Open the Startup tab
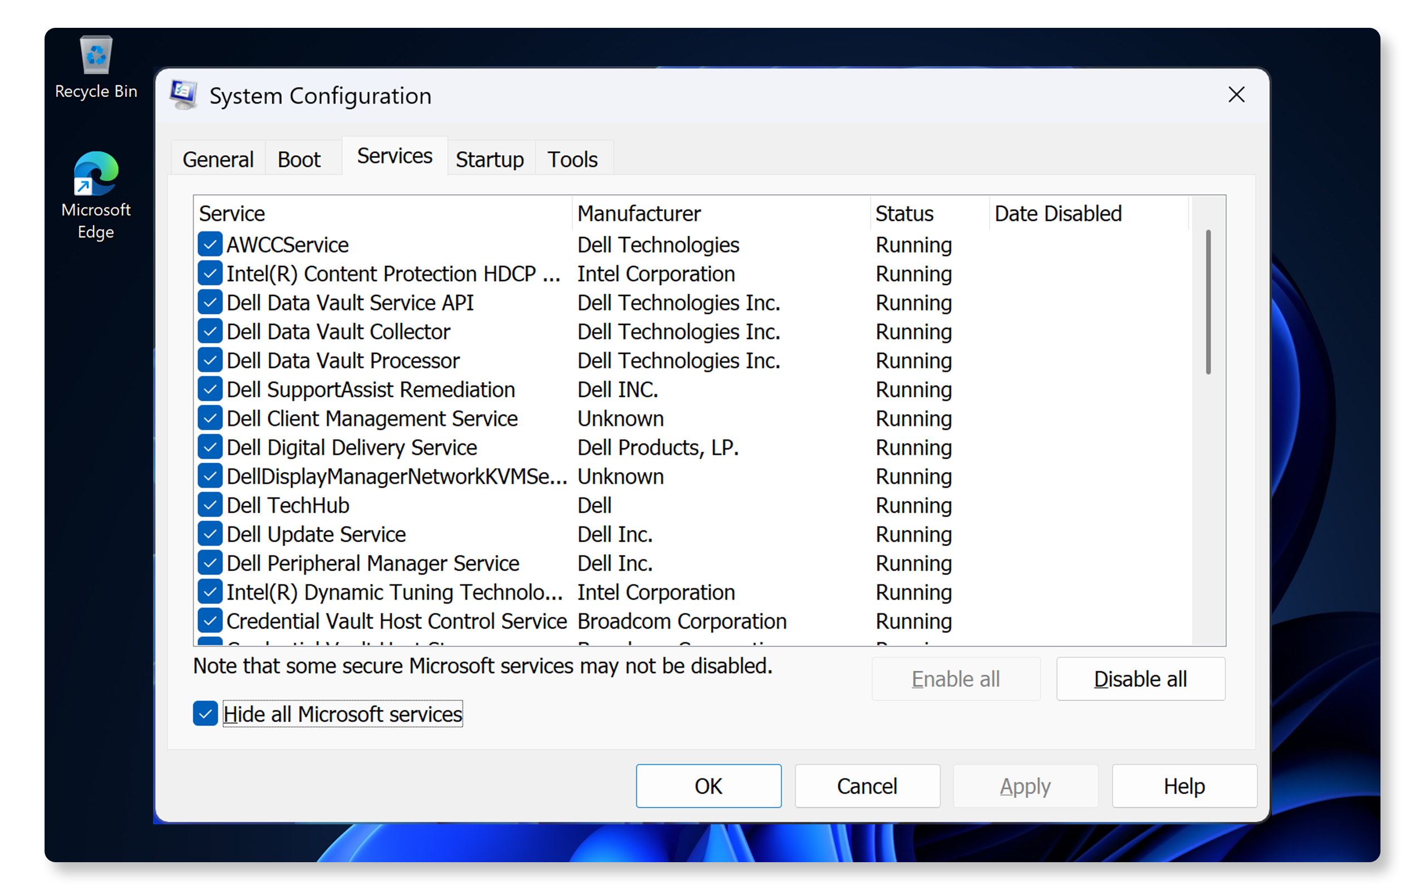This screenshot has height=890, width=1425. pos(490,160)
